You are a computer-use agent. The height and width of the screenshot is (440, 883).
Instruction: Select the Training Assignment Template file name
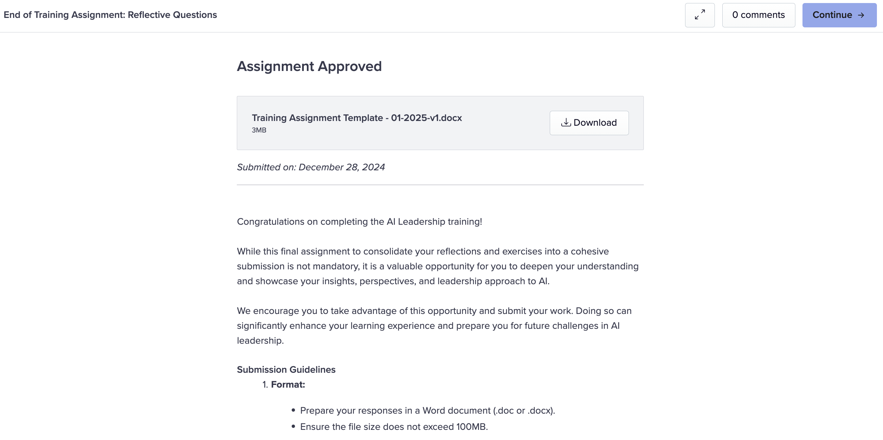(x=357, y=118)
